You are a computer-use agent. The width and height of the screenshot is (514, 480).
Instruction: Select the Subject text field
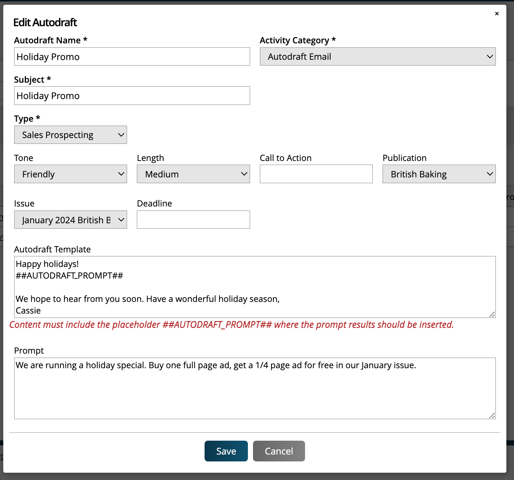[x=132, y=95]
